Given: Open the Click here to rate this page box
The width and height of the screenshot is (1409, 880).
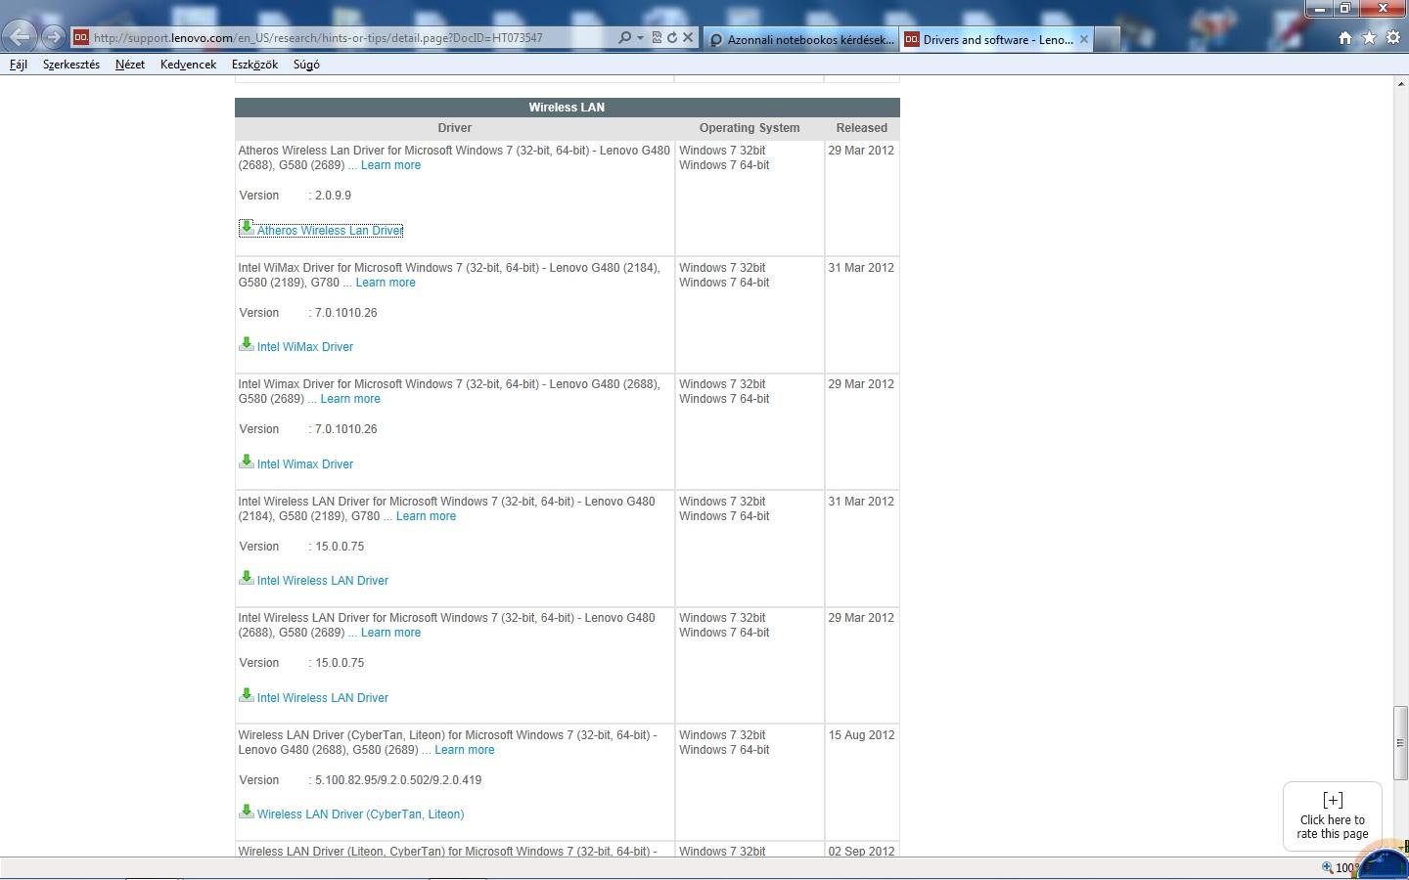Looking at the screenshot, I should (x=1333, y=816).
